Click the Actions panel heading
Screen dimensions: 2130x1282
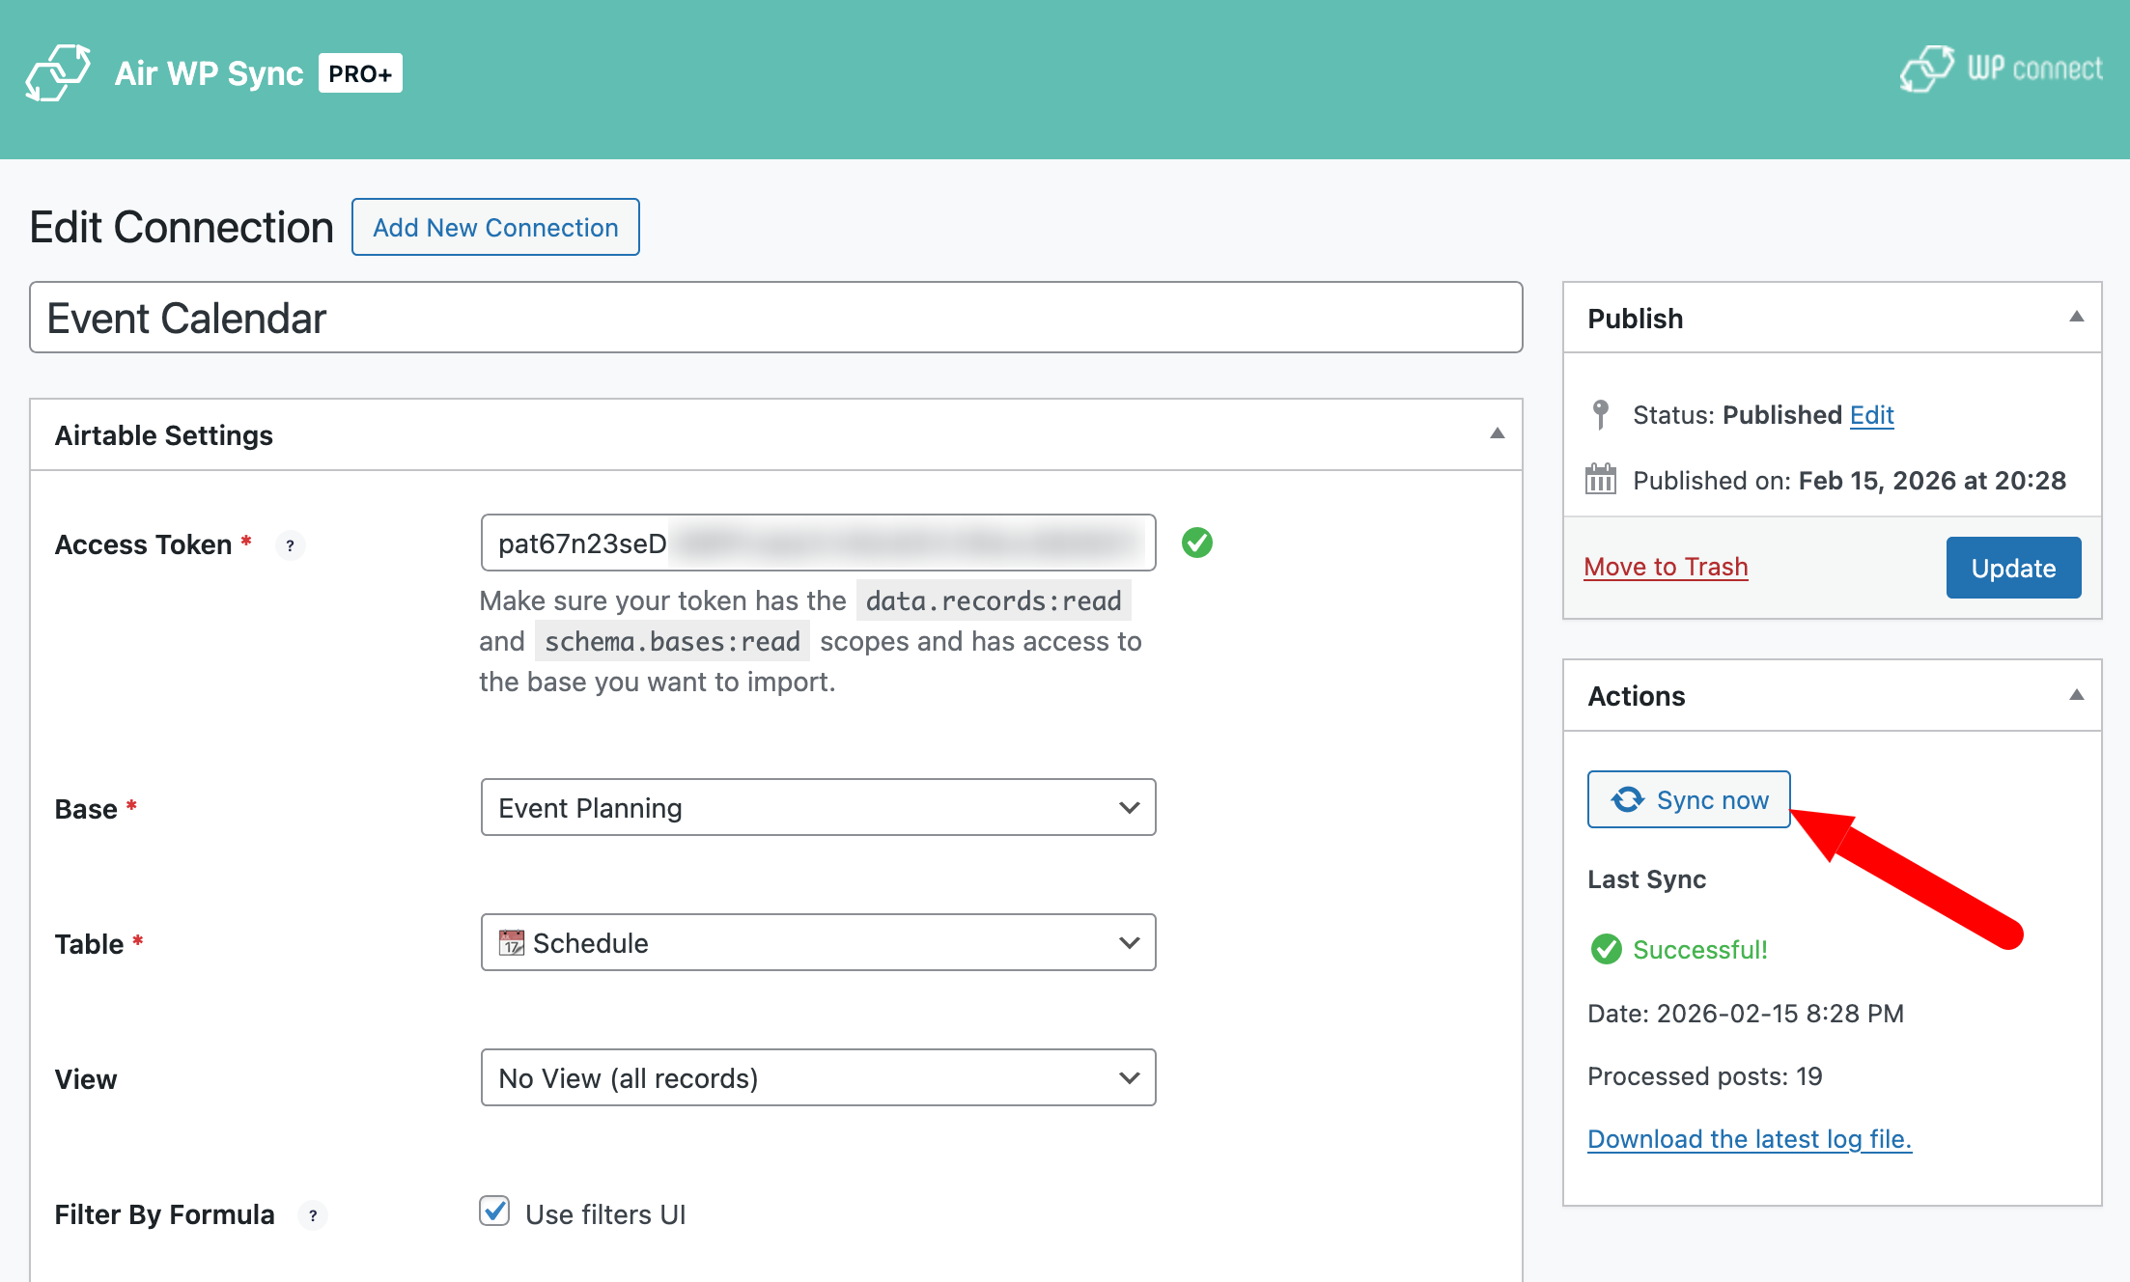coord(1637,696)
